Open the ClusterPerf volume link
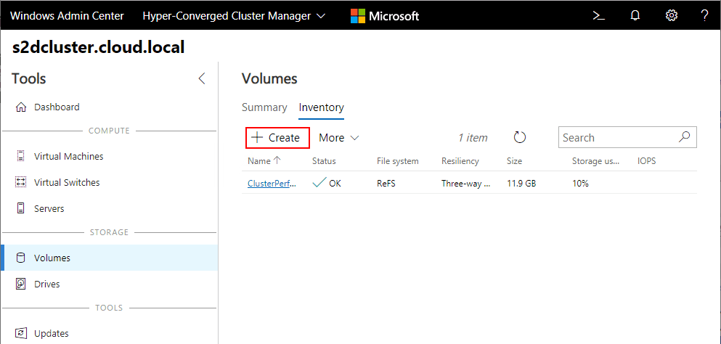This screenshot has width=721, height=344. [x=272, y=184]
